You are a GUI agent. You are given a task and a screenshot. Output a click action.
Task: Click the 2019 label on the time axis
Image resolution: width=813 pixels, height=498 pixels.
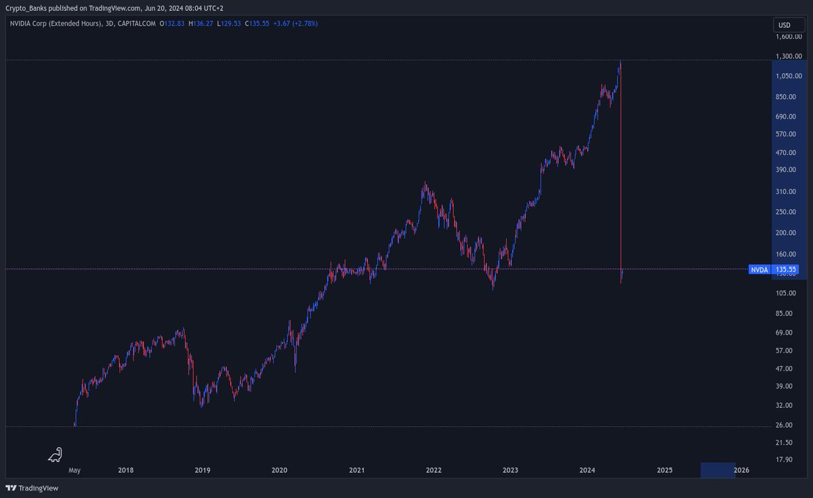click(202, 470)
